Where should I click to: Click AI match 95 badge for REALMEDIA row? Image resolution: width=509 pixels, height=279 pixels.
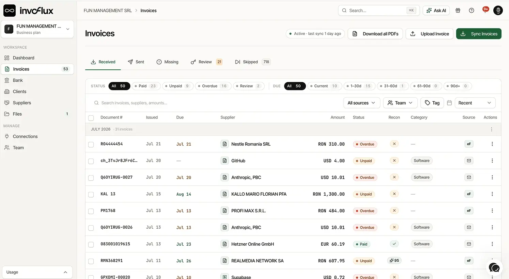click(x=394, y=261)
